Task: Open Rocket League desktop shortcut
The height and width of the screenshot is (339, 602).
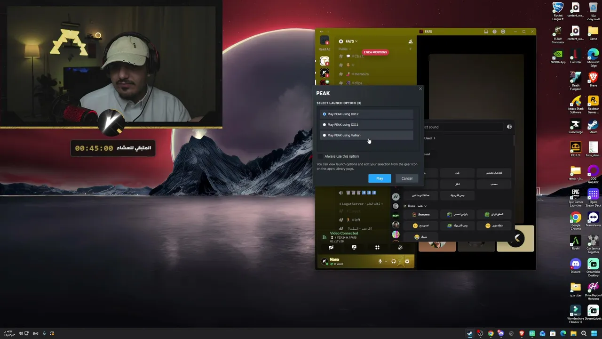Action: pyautogui.click(x=558, y=12)
